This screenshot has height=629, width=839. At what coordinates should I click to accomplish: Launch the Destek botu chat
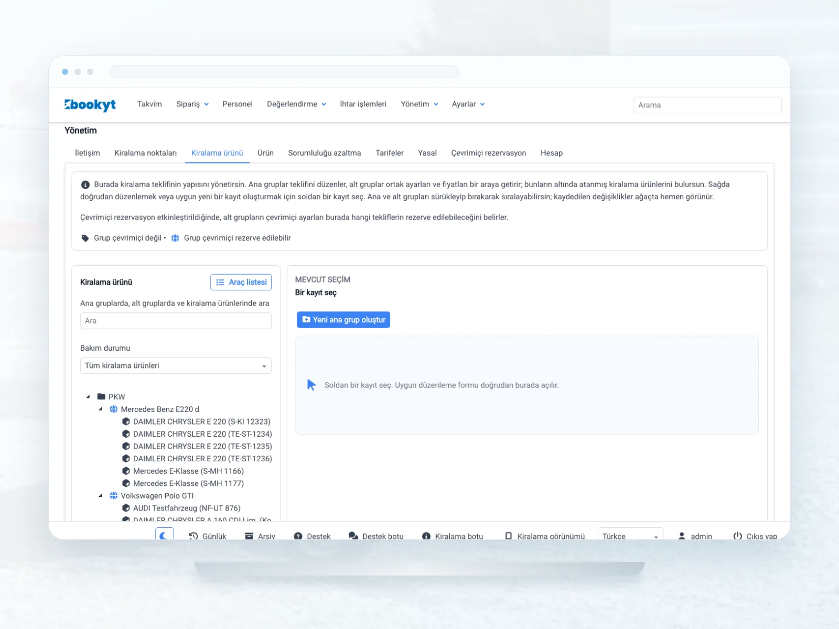376,536
